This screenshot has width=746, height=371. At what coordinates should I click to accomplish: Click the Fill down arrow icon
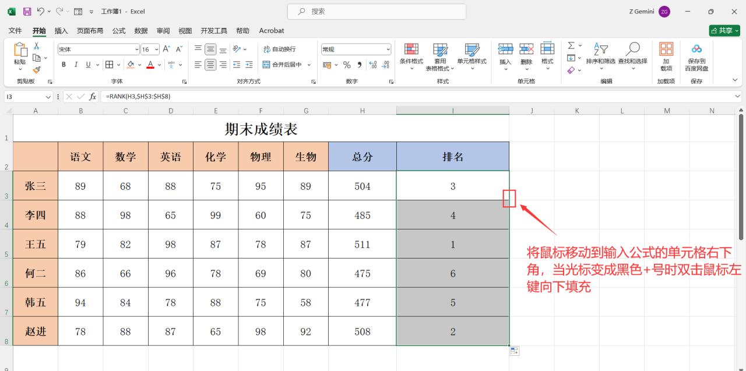click(x=571, y=58)
